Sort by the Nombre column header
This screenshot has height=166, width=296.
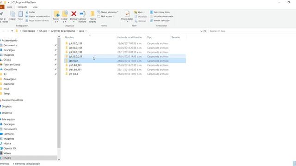pos(69,37)
